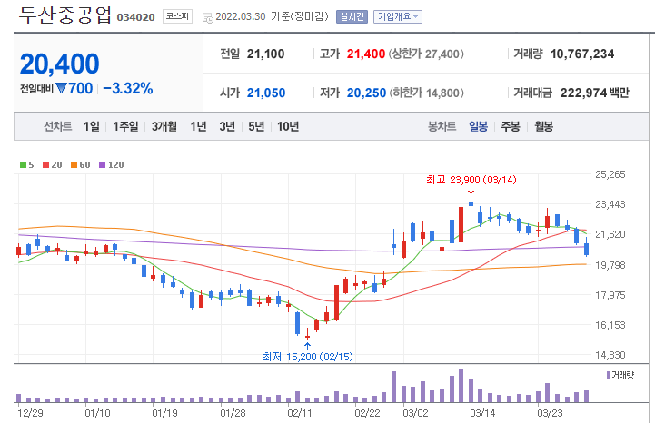Click the 12/29 date axis label
Viewport: 655px width, 423px height.
(30, 413)
